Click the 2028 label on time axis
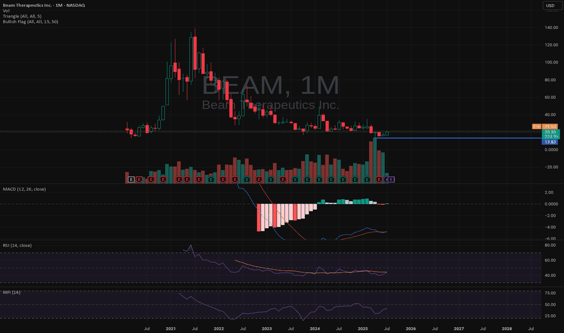564x333 pixels. pyautogui.click(x=507, y=329)
